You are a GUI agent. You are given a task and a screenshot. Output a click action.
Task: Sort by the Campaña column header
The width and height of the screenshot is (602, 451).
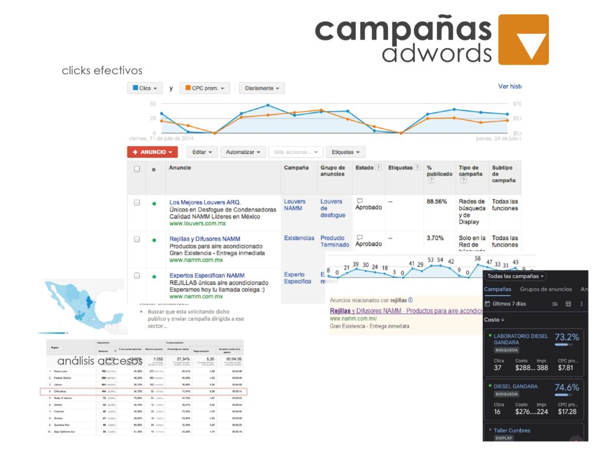(296, 167)
